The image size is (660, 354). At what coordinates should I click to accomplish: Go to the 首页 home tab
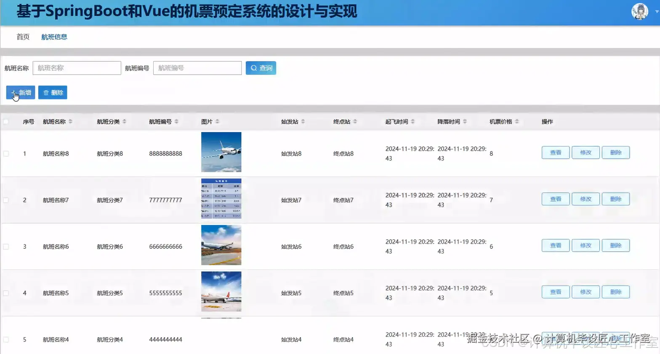click(23, 37)
